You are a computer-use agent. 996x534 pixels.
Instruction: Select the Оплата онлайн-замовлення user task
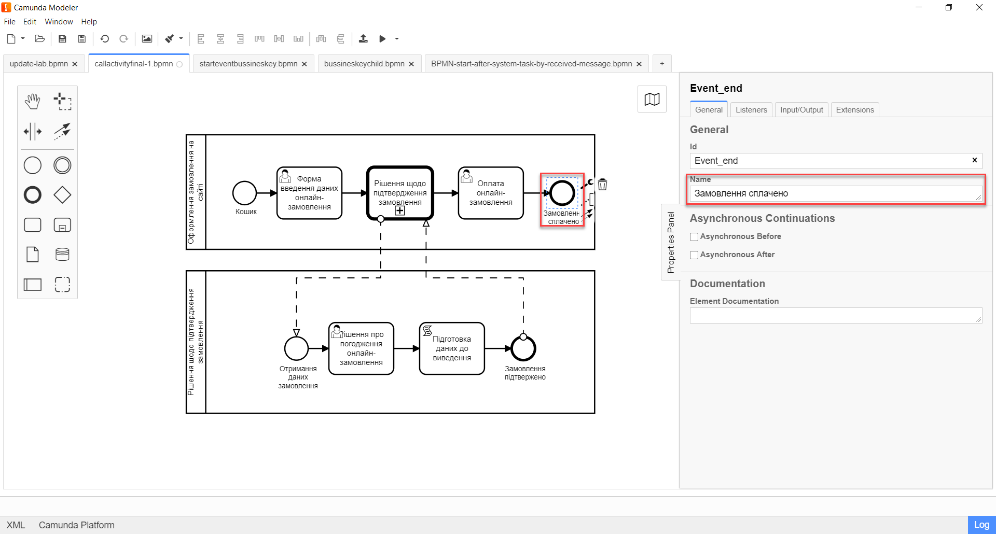click(x=491, y=193)
